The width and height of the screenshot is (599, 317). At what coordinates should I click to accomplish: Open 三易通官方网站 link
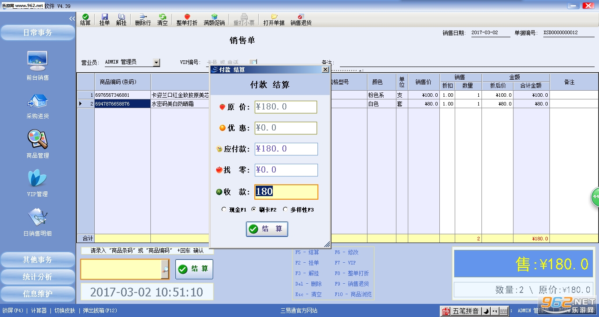pos(299,310)
